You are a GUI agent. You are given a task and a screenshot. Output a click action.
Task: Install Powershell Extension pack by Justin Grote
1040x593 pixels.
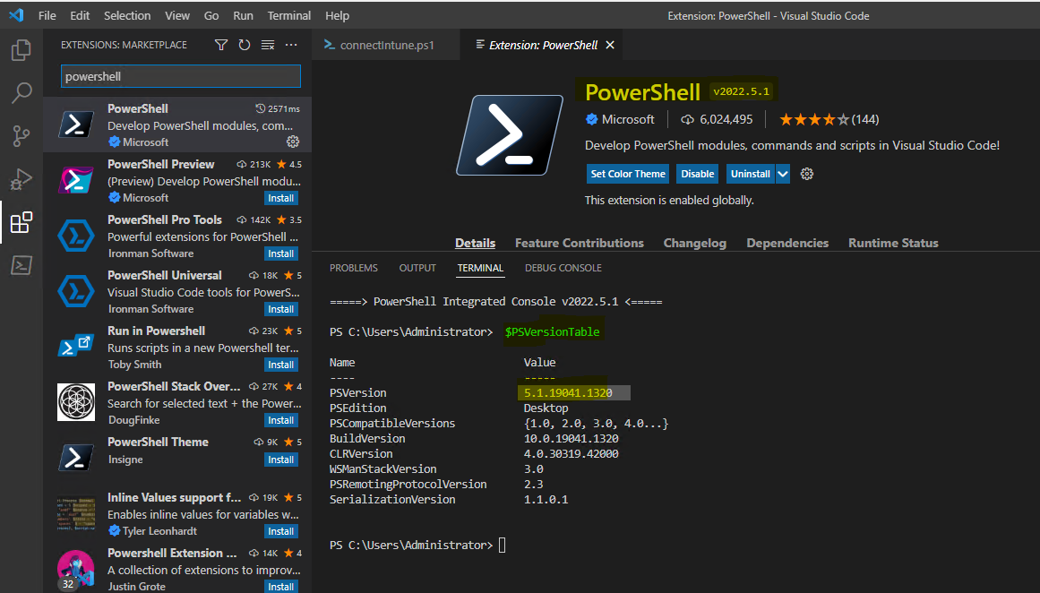[281, 587]
